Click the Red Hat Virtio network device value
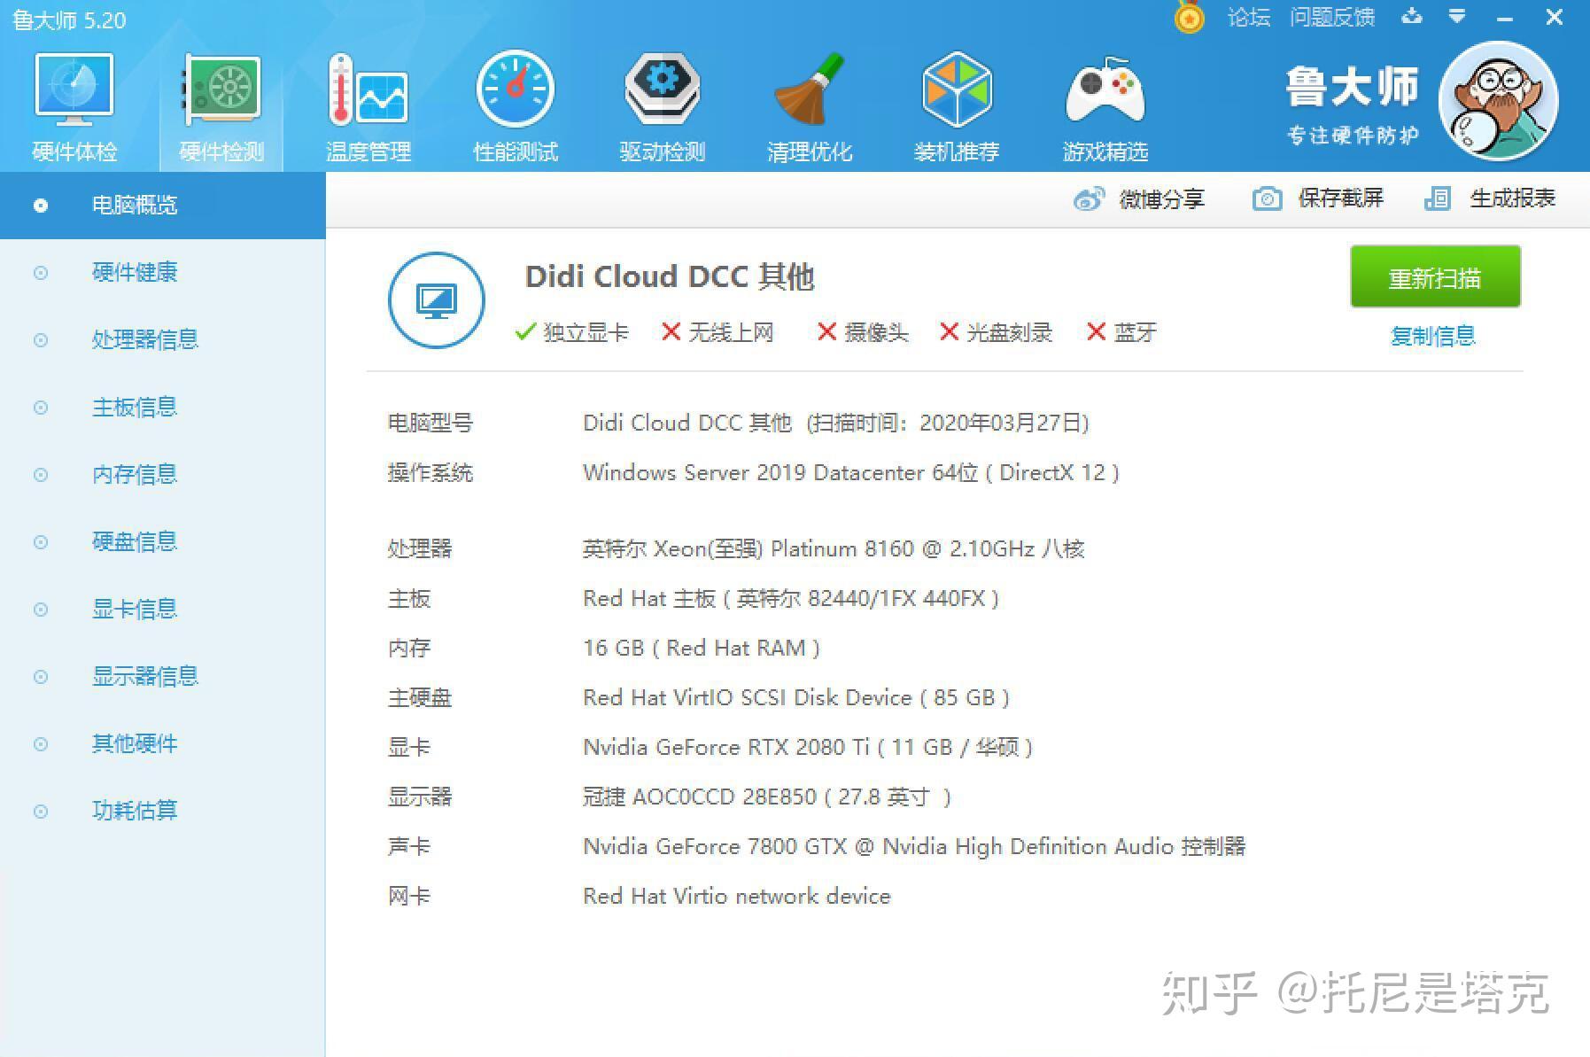1590x1057 pixels. click(x=737, y=897)
